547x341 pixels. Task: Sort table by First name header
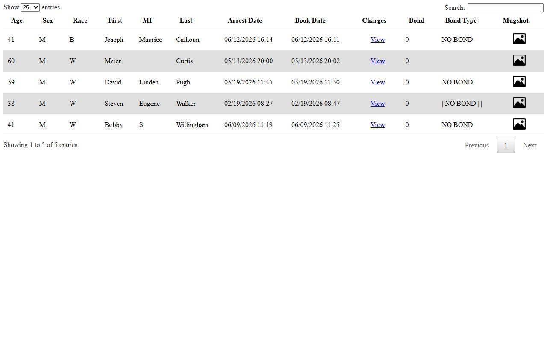pos(115,20)
